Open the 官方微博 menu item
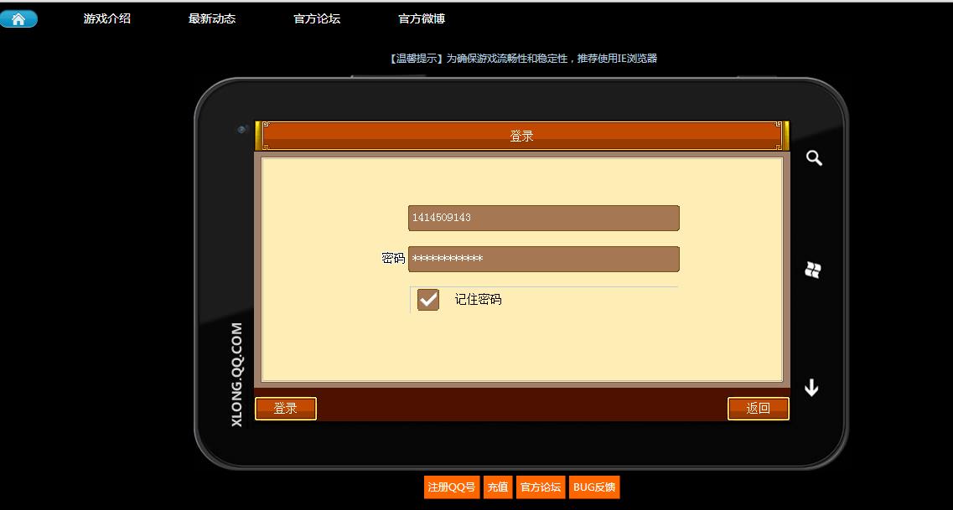 422,18
